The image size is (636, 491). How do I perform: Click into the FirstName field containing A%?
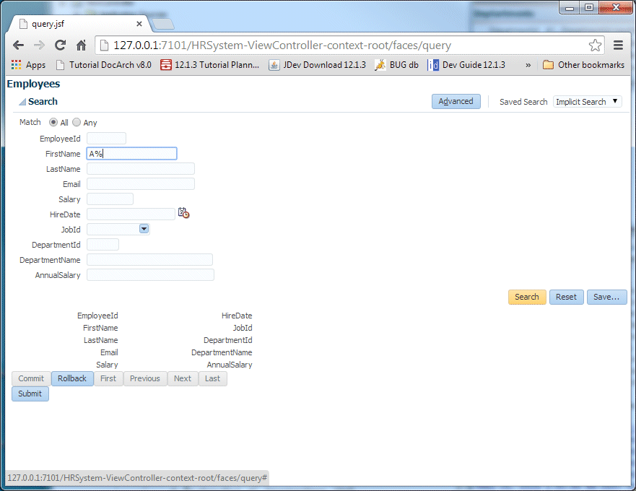click(x=132, y=153)
